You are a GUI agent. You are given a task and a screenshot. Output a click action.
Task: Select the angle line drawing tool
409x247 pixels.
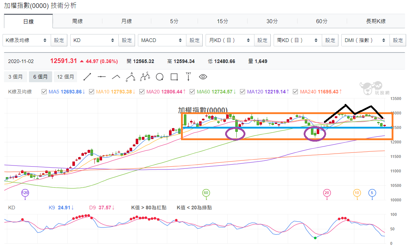[x=116, y=77]
